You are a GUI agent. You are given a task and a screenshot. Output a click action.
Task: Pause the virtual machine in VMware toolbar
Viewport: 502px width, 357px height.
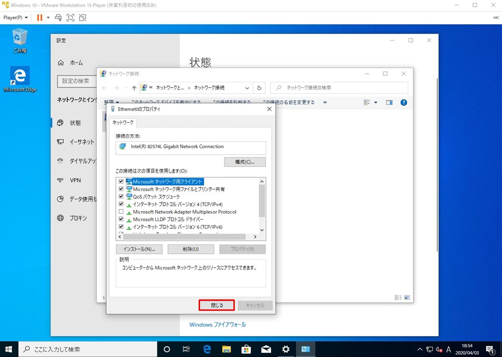pyautogui.click(x=40, y=18)
